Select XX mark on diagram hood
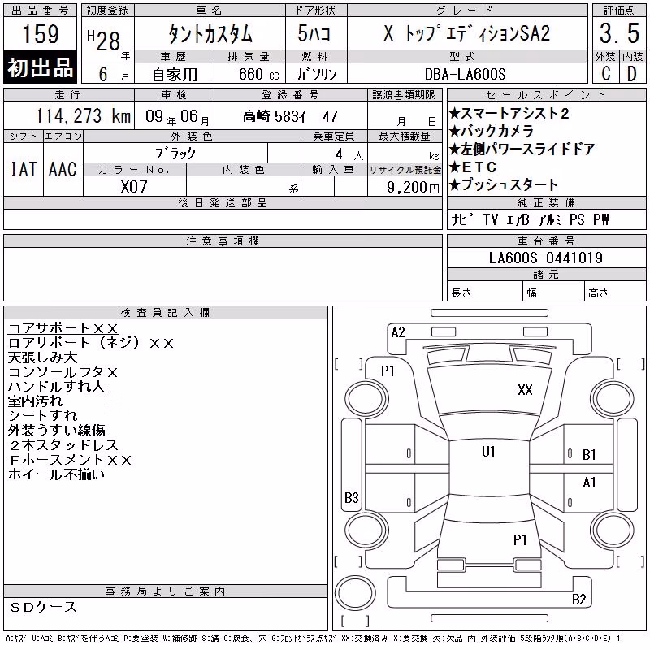The width and height of the screenshot is (650, 650). pos(525,390)
